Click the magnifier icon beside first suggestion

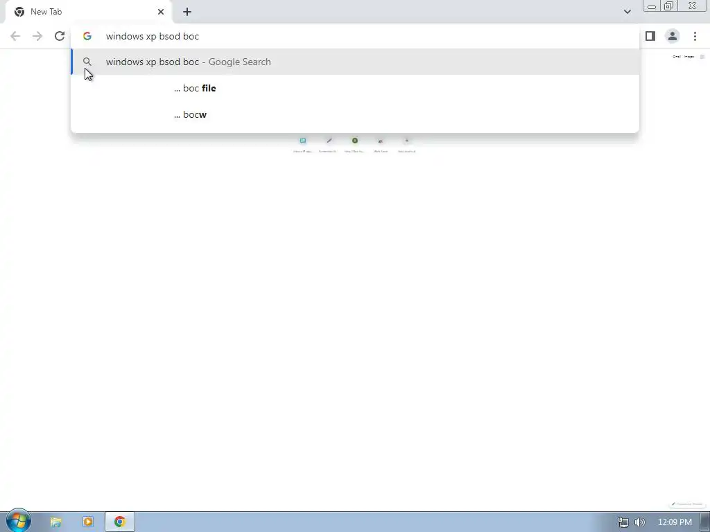pos(87,62)
